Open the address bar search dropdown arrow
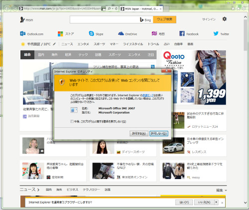 [113, 8]
